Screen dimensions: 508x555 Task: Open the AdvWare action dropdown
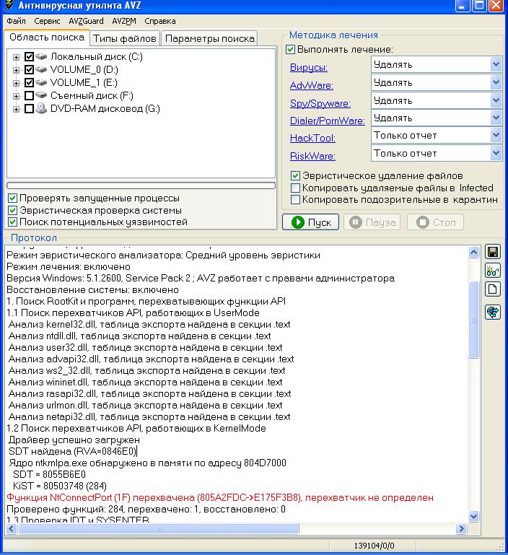point(496,82)
